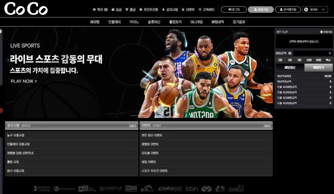Image resolution: width=334 pixels, height=194 pixels.
Task: Expand the 한국어 language dropdown
Action: click(315, 9)
